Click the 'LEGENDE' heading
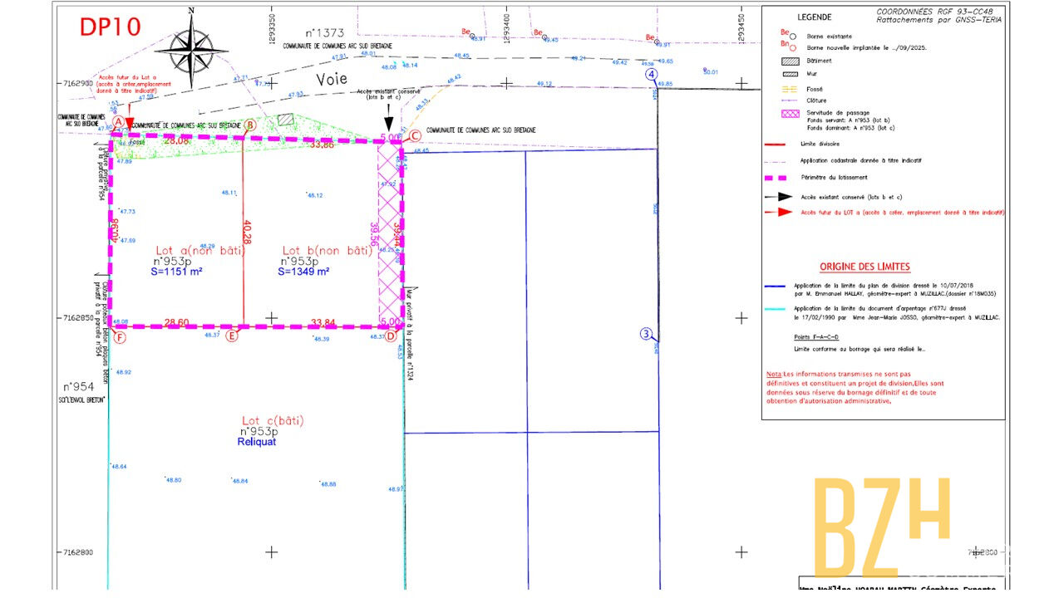1064x598 pixels. (x=814, y=17)
